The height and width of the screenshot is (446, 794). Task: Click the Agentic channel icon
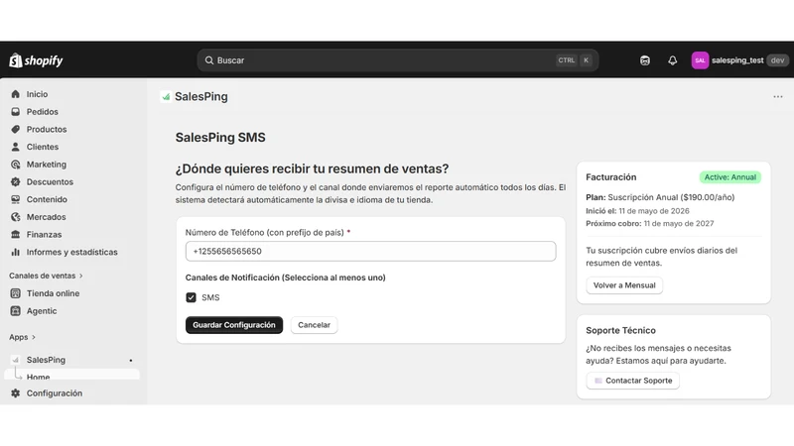click(16, 311)
